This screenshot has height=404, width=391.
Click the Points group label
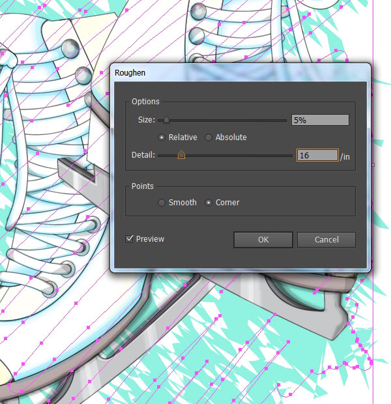[x=143, y=186]
